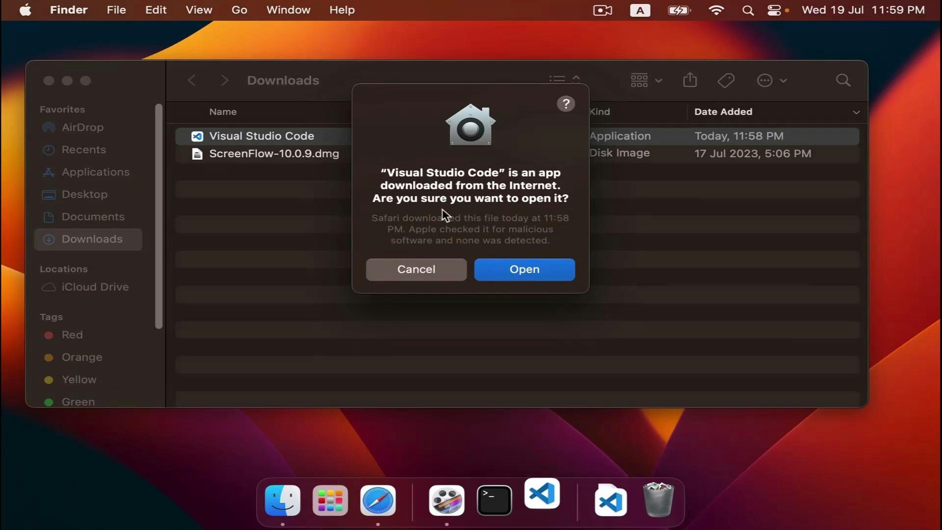Screen dimensions: 942x530
Task: Click the Share toolbar icon
Action: [690, 80]
